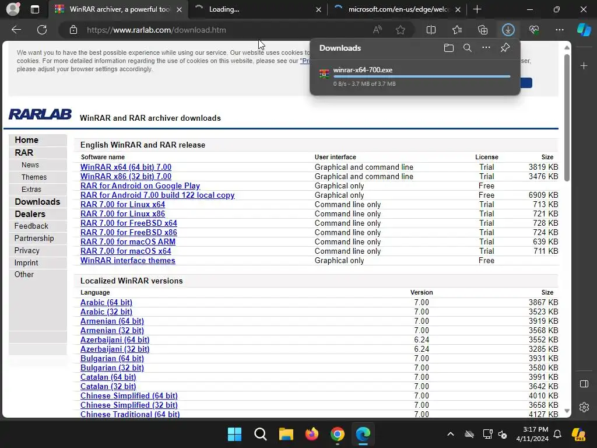The image size is (597, 448).
Task: Download Arabic (64 bit) localized version
Action: [x=106, y=303]
